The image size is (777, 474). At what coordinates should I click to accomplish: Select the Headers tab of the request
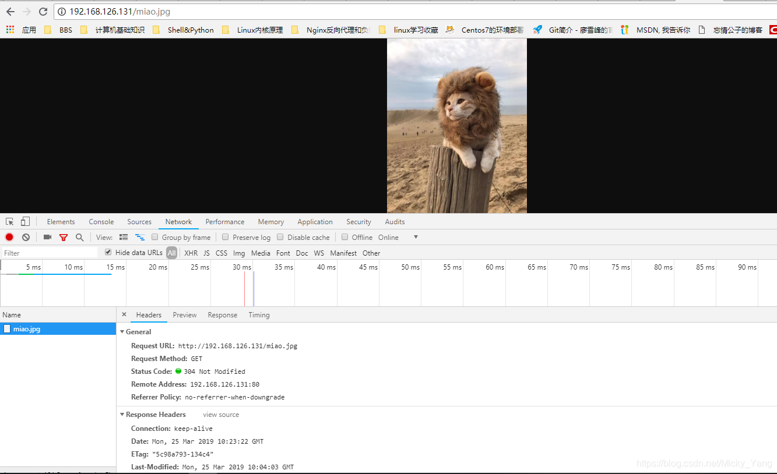click(x=149, y=315)
